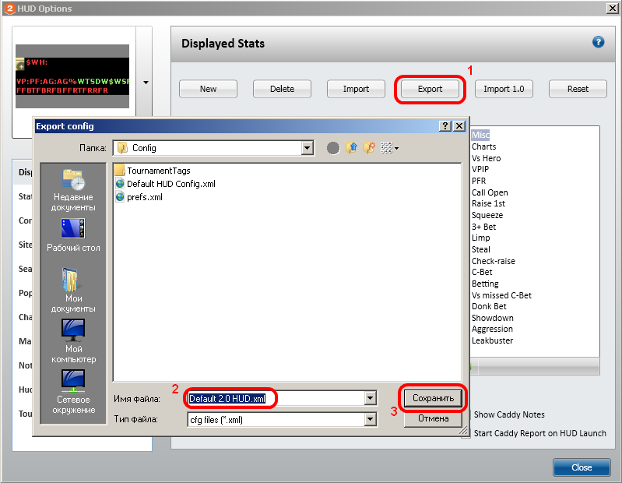Click Start Caddy Report on HUD Launch
622x483 pixels.
click(540, 433)
